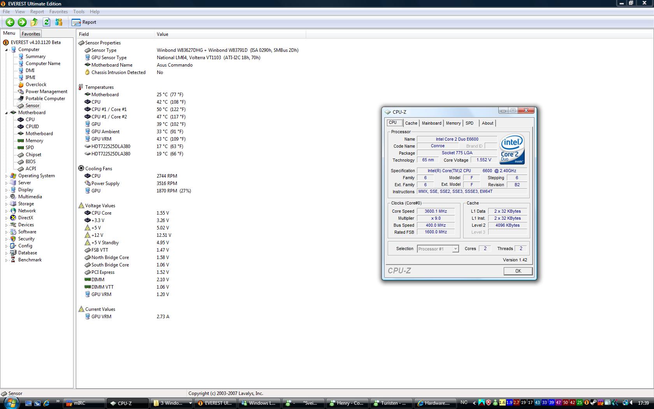
Task: Open the Report menu
Action: click(37, 12)
